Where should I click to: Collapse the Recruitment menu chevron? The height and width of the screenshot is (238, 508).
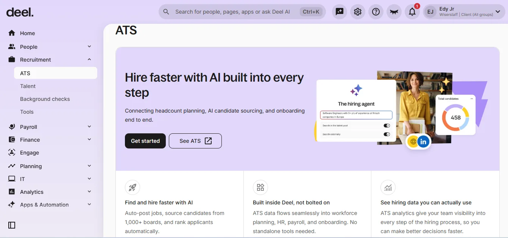(x=89, y=59)
